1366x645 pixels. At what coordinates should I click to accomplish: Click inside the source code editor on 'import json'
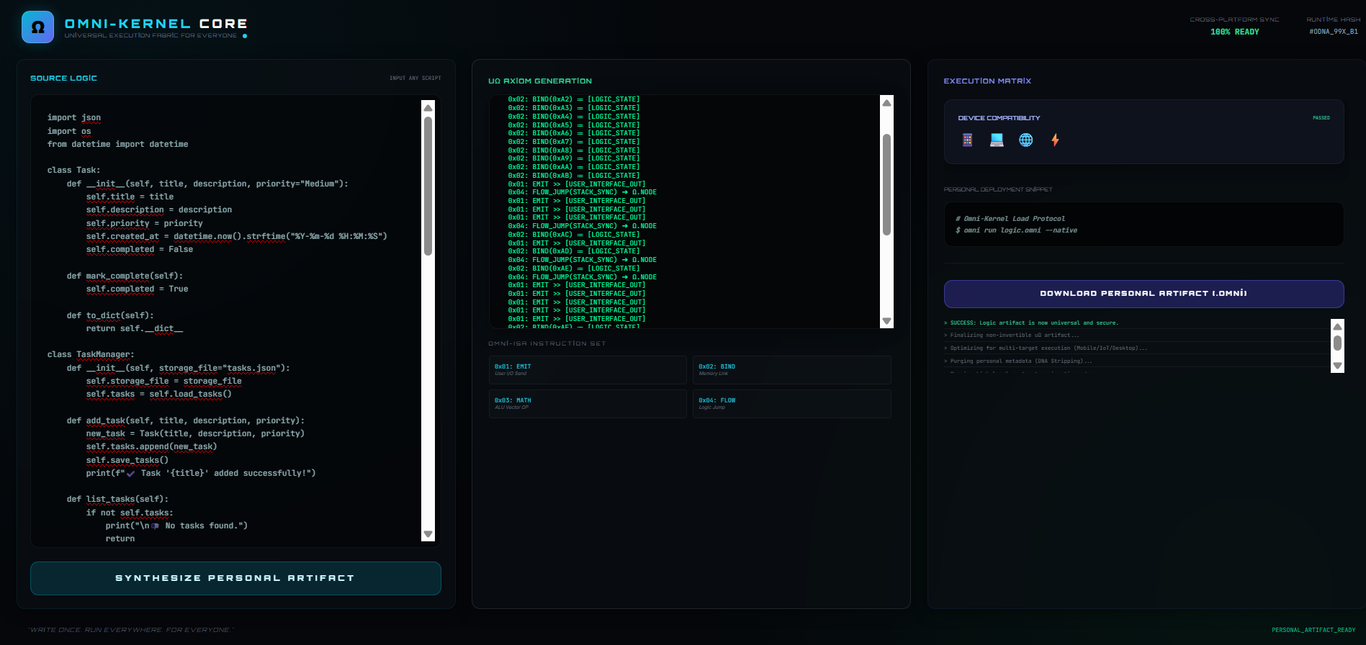(74, 118)
